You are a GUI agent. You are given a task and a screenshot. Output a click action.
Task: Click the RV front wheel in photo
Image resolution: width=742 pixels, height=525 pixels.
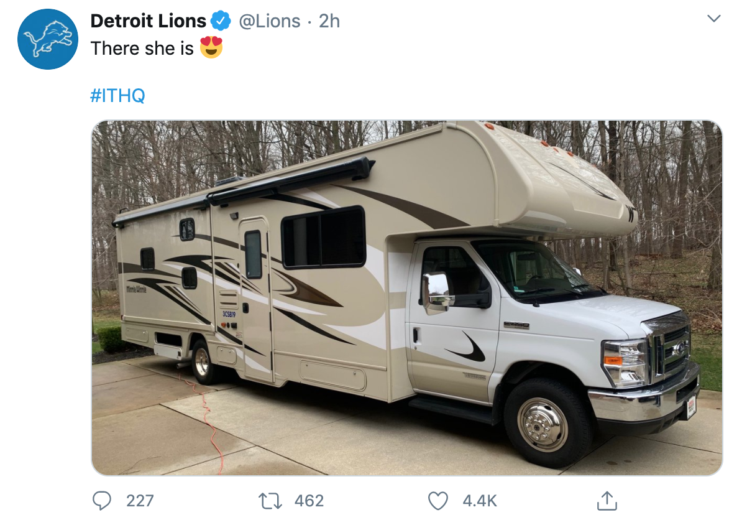tap(543, 424)
